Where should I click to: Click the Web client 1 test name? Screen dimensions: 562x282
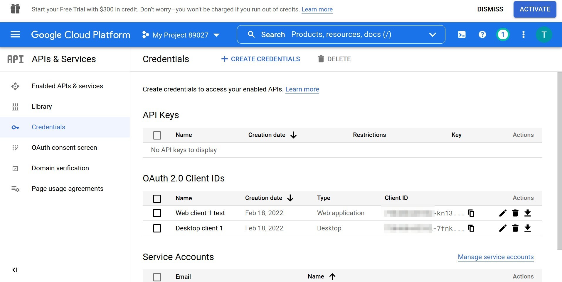pyautogui.click(x=200, y=213)
